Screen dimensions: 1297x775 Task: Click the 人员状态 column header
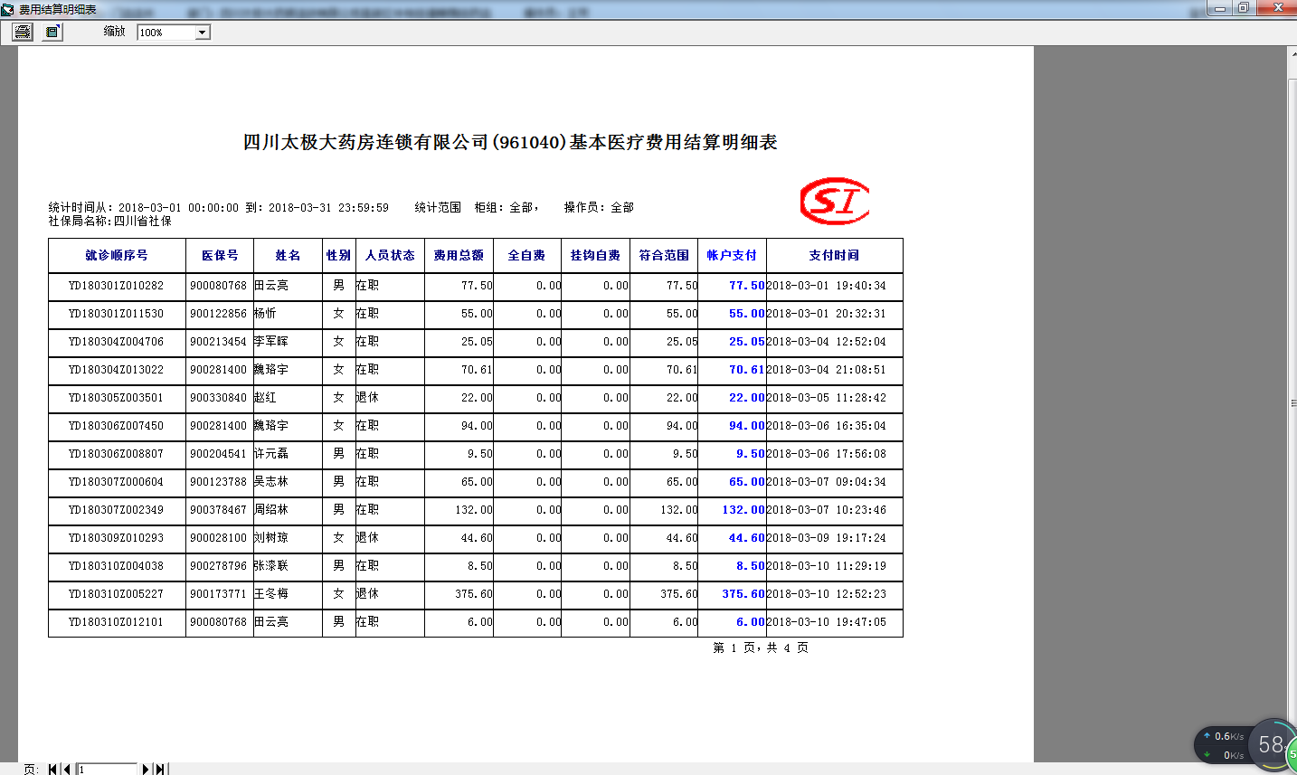pyautogui.click(x=390, y=256)
